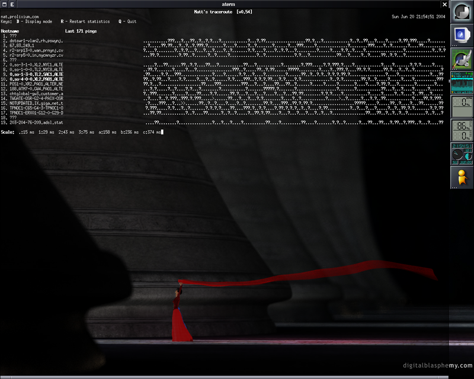474x379 pixels.
Task: Click the '.:15 ms' scale entry
Action: 27,132
